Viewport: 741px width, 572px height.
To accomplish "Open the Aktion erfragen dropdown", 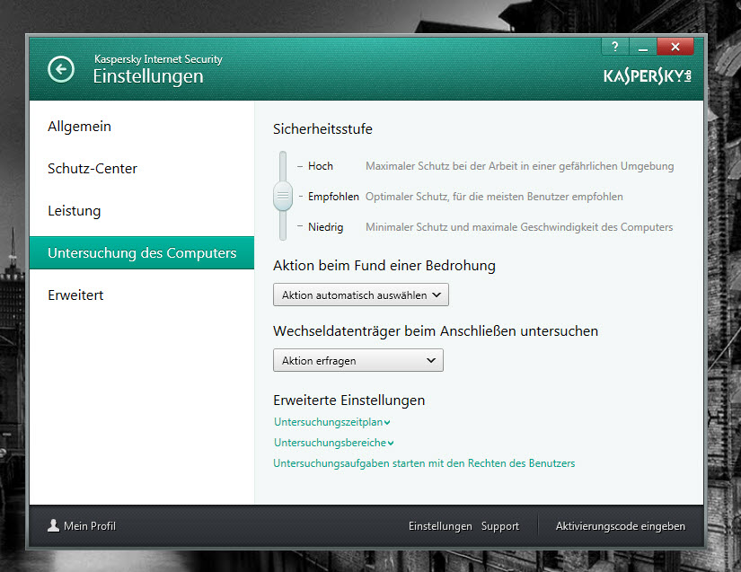I will point(357,360).
